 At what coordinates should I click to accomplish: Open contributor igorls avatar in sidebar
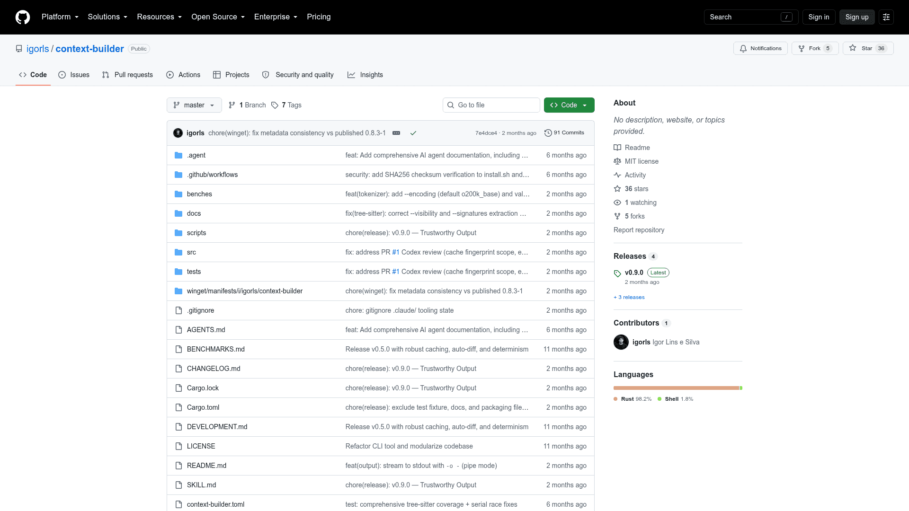pyautogui.click(x=621, y=342)
